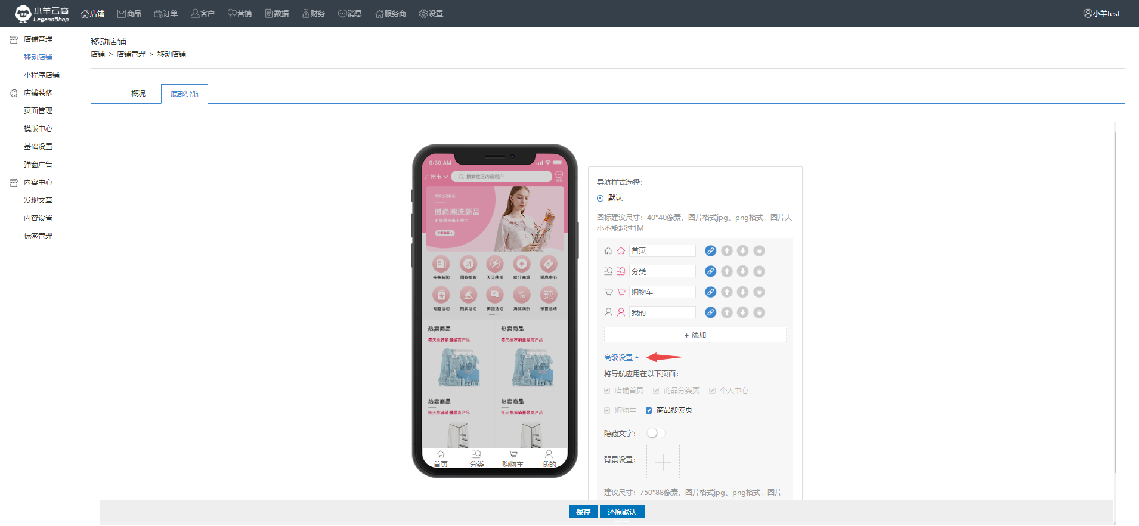
Task: Click the 还原默认 button
Action: pos(621,512)
